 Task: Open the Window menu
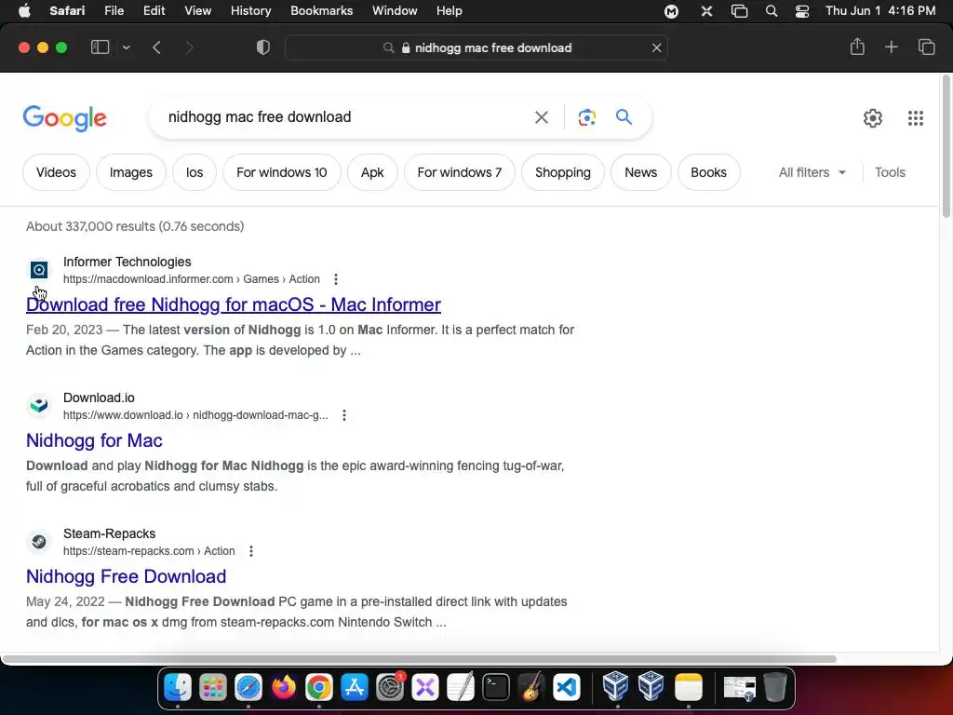(x=395, y=11)
